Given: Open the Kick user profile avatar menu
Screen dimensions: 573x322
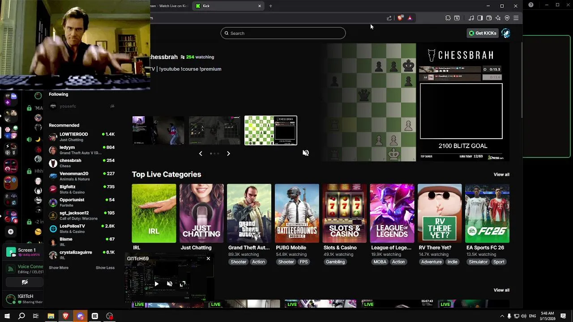Looking at the screenshot, I should click(x=505, y=33).
